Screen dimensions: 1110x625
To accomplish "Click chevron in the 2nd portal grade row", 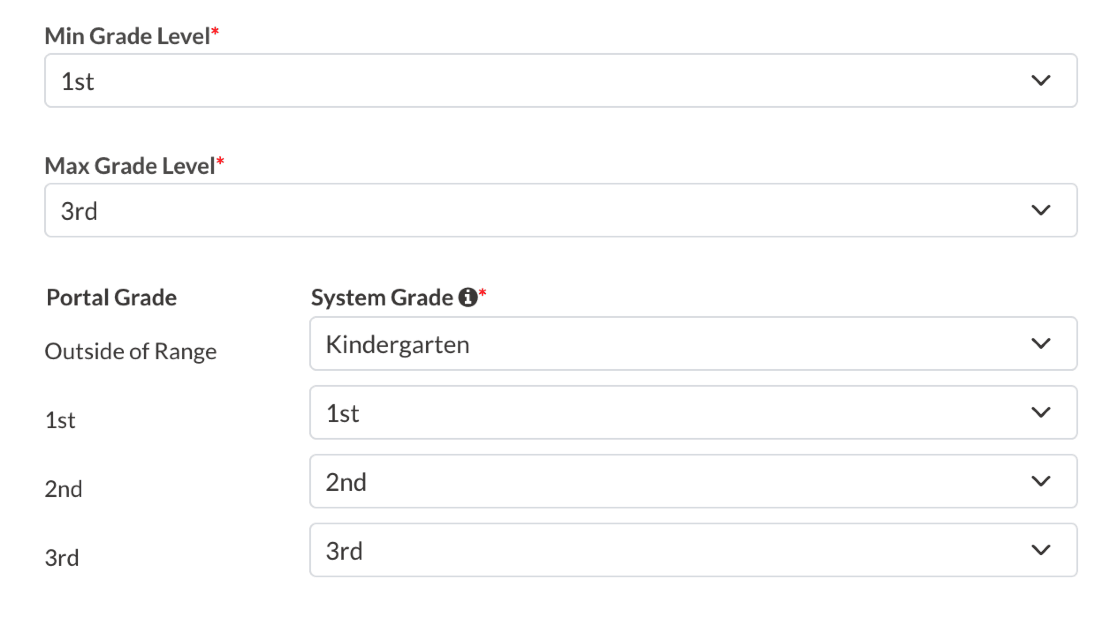I will [x=1041, y=482].
